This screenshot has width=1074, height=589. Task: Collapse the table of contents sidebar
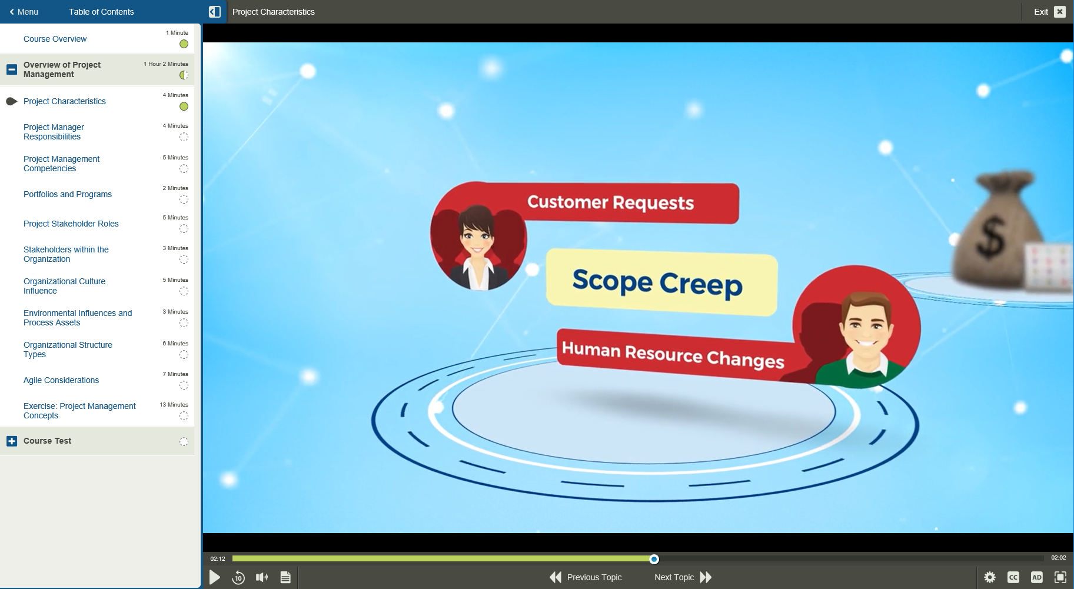point(215,12)
